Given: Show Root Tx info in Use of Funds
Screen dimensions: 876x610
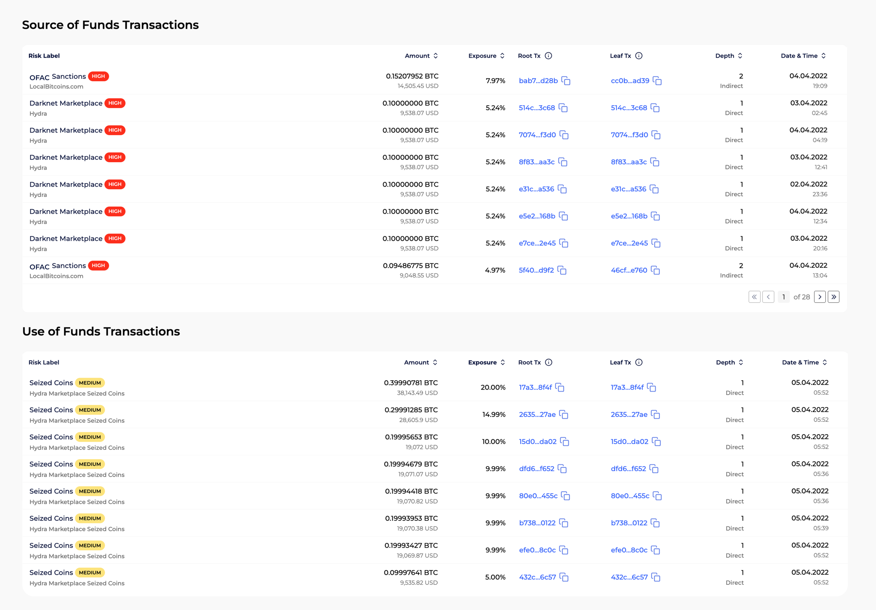Looking at the screenshot, I should (x=549, y=362).
